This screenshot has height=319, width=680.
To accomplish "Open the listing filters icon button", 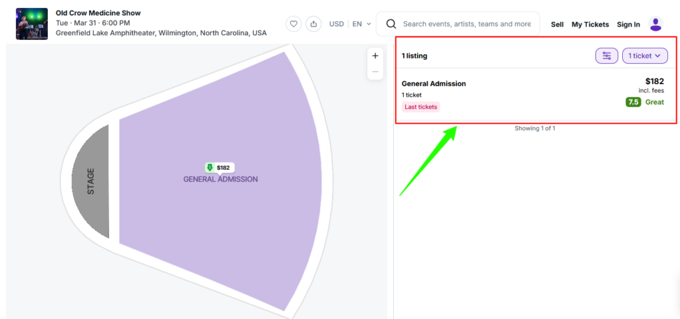I will click(x=607, y=56).
